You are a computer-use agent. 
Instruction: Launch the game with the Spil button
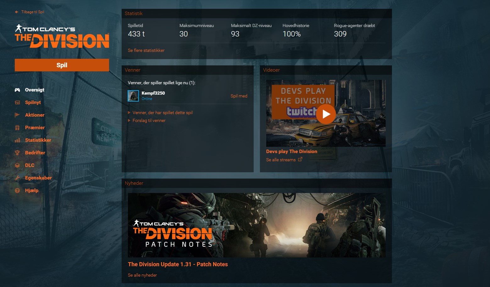62,65
